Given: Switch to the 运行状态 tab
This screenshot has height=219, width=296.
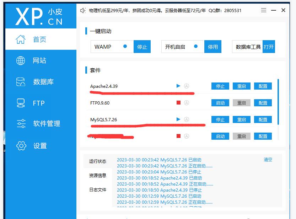Looking at the screenshot, I should tap(98, 161).
